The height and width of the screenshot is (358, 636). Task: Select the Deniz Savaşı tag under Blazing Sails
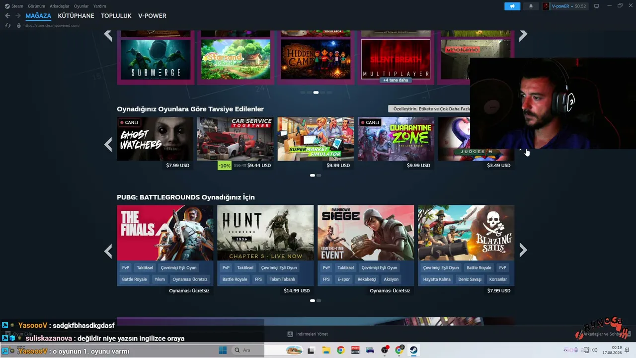(470, 279)
